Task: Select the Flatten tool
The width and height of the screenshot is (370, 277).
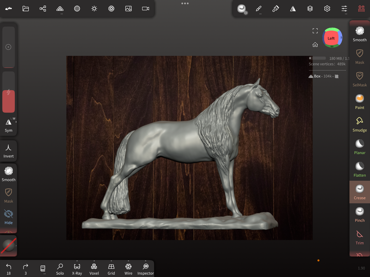Action: coord(360,169)
